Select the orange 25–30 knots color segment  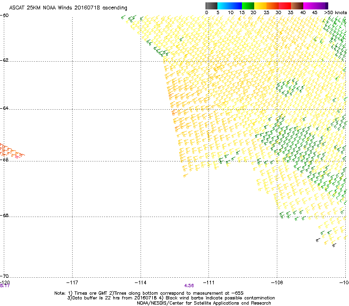273,6
